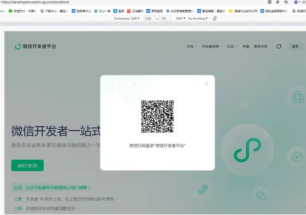Open the 下载中心 - 爱宝 bookmark
Image resolution: width=306 pixels, height=215 pixels.
(54, 11)
